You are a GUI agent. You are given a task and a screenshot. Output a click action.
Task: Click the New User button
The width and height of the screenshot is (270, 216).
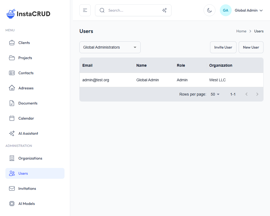pos(251,47)
